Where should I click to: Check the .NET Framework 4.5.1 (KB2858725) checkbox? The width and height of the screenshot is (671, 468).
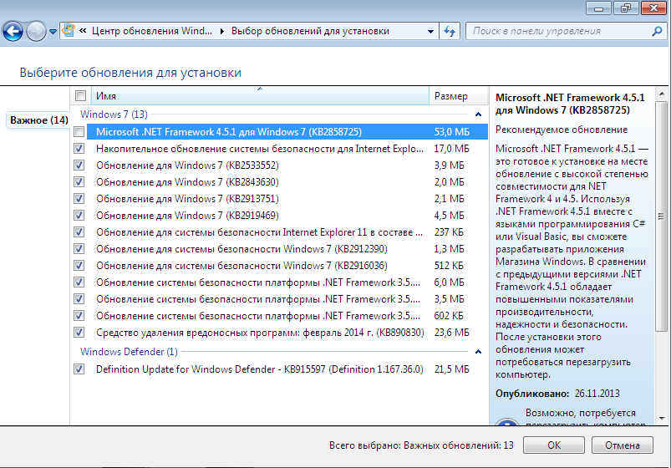tap(79, 131)
